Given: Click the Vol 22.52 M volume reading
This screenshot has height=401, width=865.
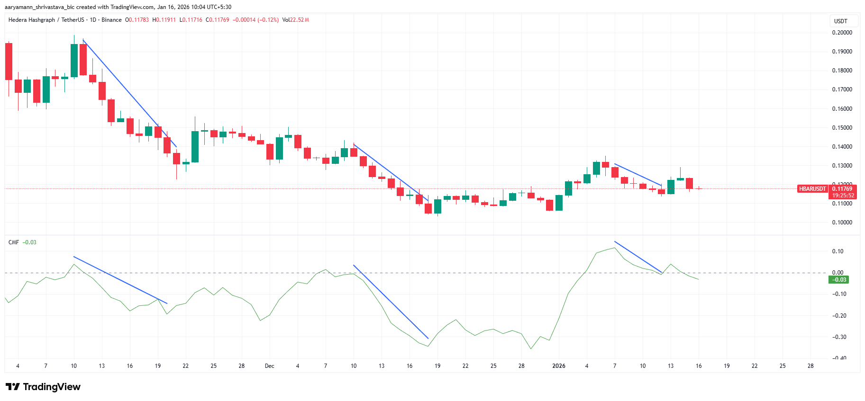Looking at the screenshot, I should point(296,20).
